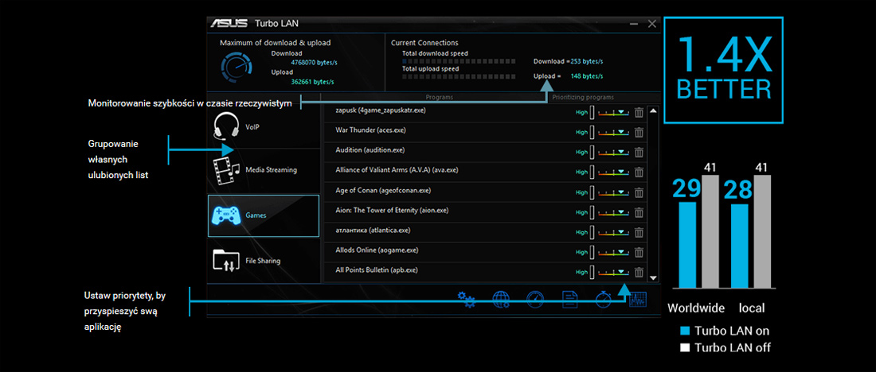Open settings via the gears icon
Viewport: 876px width, 372px height.
pos(466,300)
